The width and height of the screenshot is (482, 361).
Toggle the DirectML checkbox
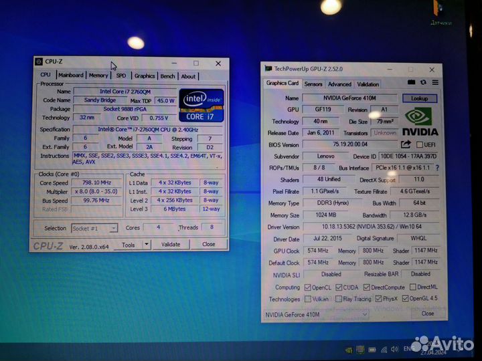[x=413, y=287]
